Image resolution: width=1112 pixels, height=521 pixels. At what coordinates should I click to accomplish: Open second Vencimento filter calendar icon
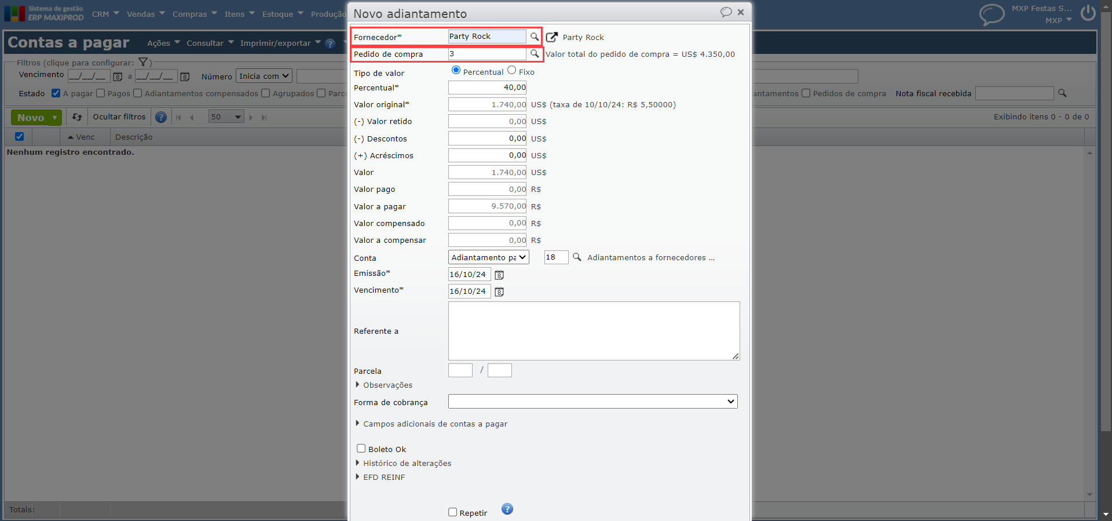click(185, 76)
